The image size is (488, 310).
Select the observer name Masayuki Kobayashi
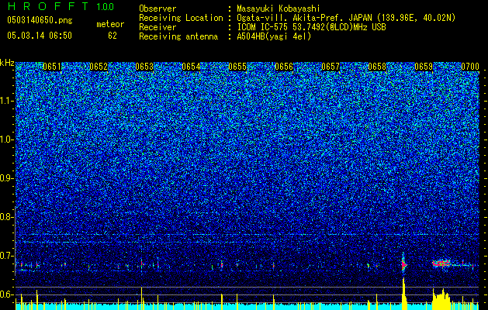279,9
